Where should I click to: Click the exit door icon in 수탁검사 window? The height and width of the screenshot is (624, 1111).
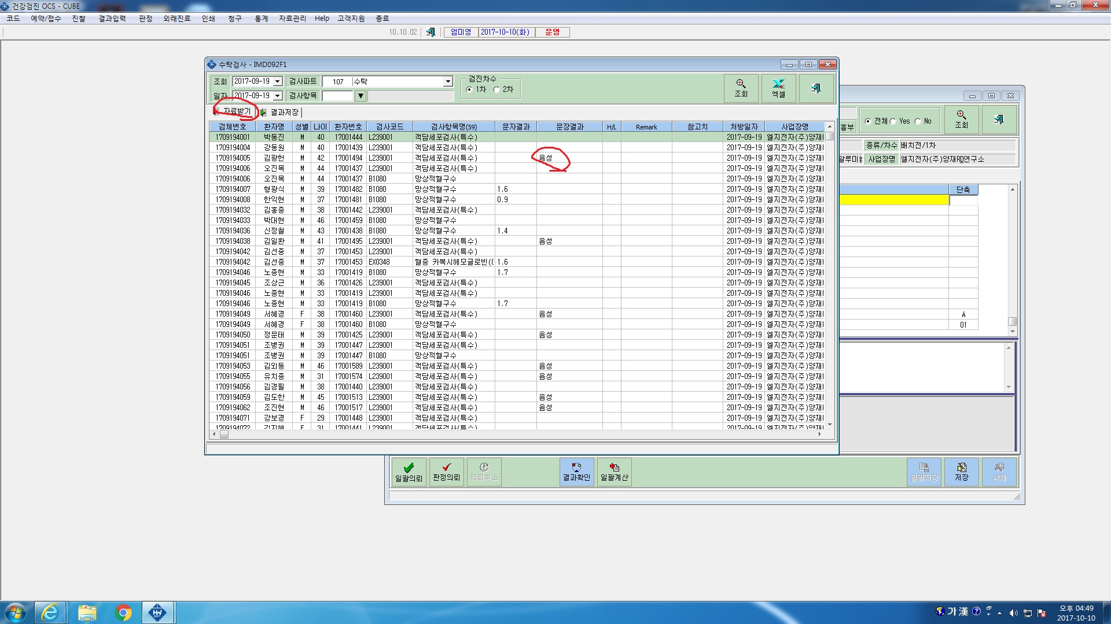tap(816, 88)
